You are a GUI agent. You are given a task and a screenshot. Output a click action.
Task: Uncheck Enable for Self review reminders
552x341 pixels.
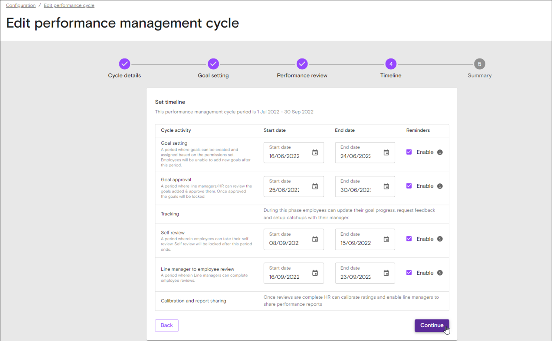pos(409,239)
